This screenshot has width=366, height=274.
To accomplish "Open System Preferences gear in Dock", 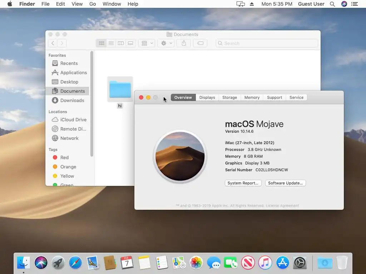I will (300, 263).
